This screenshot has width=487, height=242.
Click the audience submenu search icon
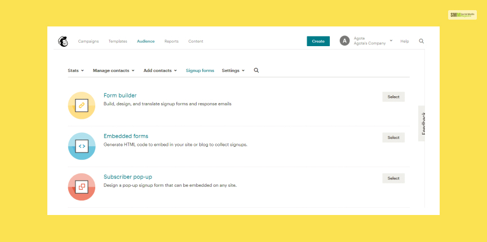(256, 70)
